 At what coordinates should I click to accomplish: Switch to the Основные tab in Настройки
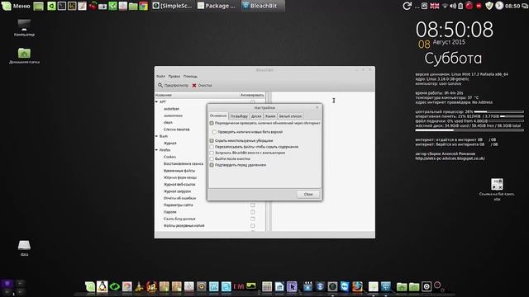coord(218,115)
